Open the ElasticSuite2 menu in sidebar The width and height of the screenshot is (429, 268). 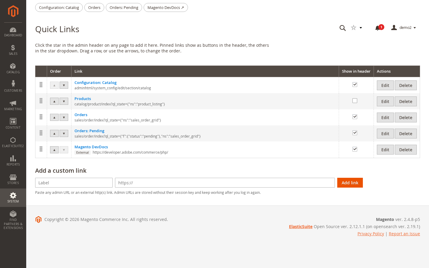pos(13,142)
